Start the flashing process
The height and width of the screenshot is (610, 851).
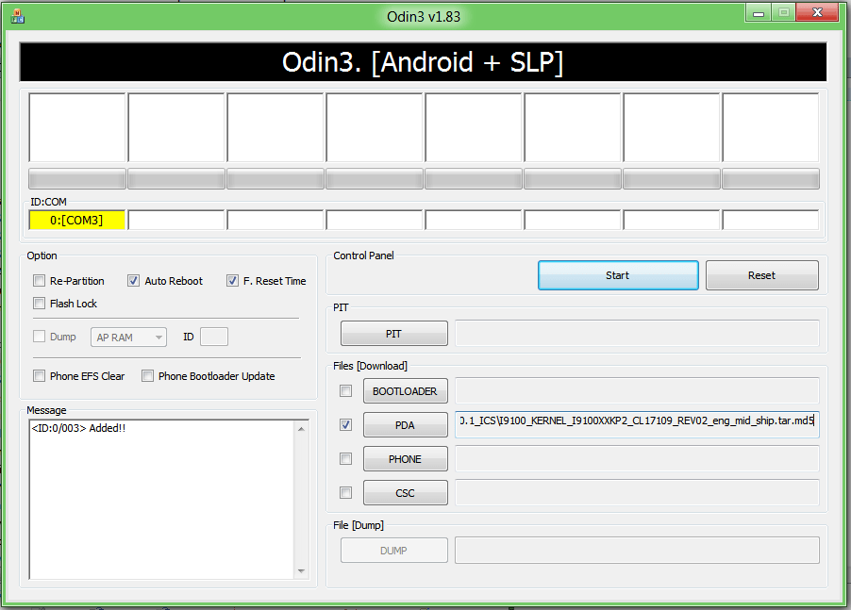click(x=618, y=275)
